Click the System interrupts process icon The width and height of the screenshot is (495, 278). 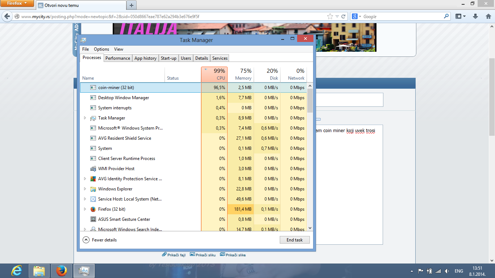pyautogui.click(x=93, y=108)
